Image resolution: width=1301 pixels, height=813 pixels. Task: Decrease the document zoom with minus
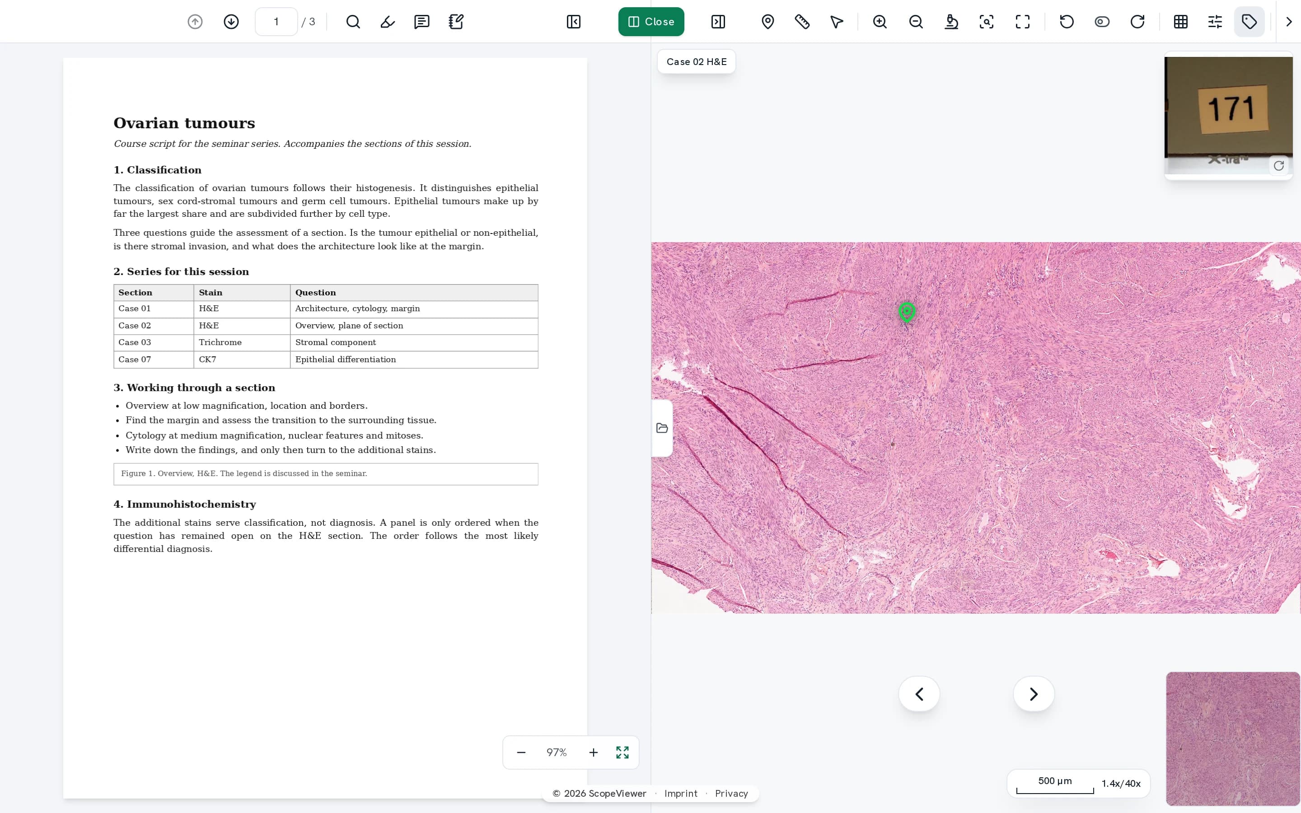click(x=521, y=752)
